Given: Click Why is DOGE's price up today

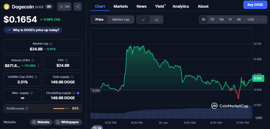Looking at the screenshot, I should point(33,30).
